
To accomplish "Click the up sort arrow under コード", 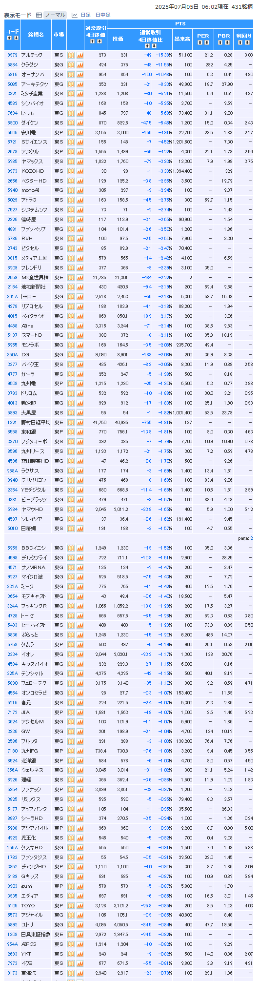I will point(9,38).
